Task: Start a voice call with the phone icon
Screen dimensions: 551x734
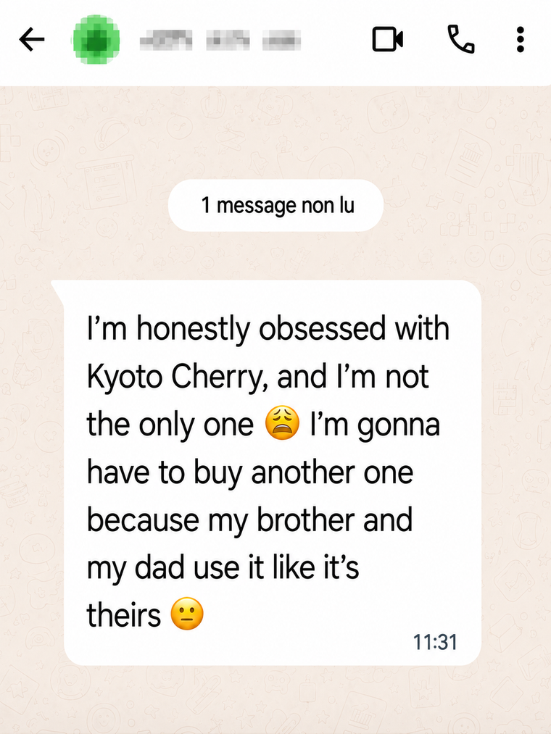Action: click(461, 39)
